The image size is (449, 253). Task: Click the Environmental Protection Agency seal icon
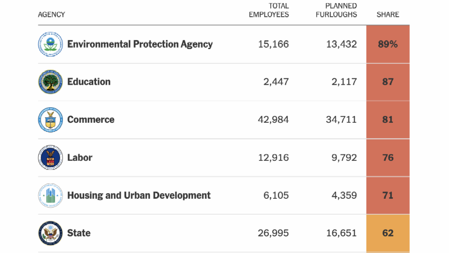(50, 44)
